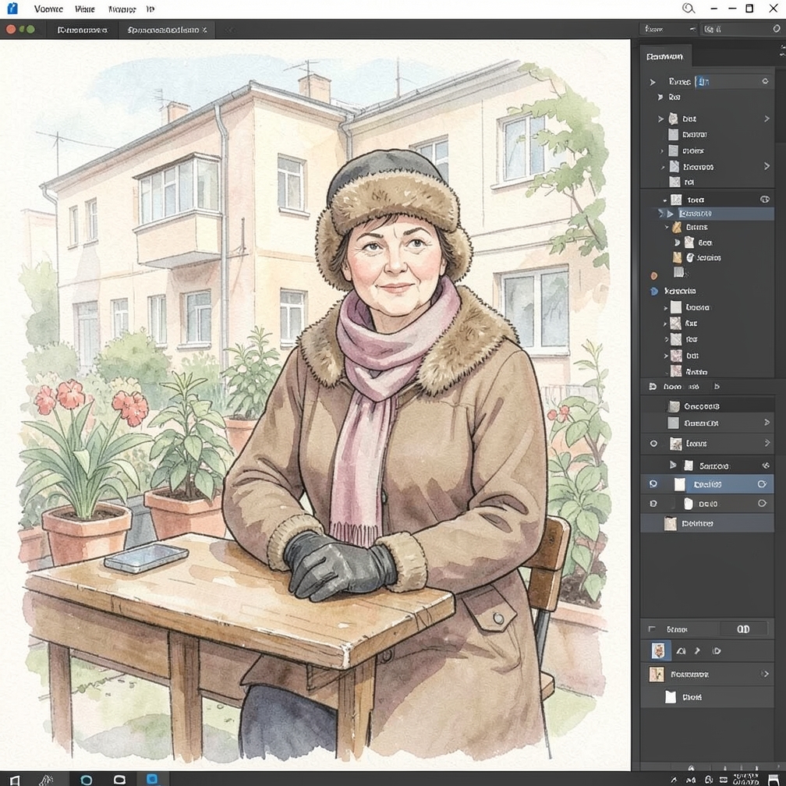The width and height of the screenshot is (786, 786).
Task: Click the watercolor painting canvas
Action: pos(315,405)
